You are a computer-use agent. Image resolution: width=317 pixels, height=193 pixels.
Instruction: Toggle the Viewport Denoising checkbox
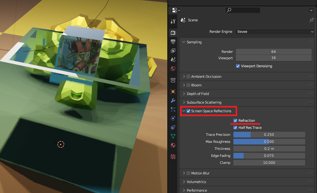[238, 66]
